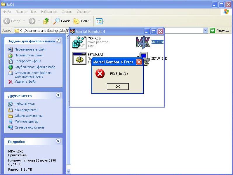Open the Файл menu

point(7,12)
